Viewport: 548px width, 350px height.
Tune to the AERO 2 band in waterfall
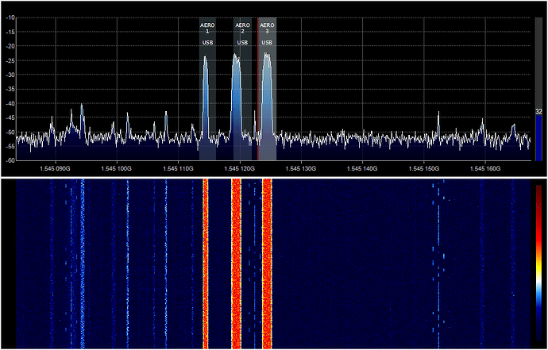pyautogui.click(x=236, y=264)
